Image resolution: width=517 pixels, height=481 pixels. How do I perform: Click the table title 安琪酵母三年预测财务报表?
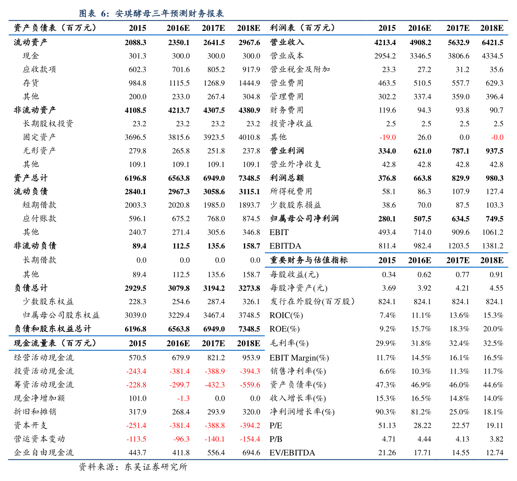[x=151, y=13]
